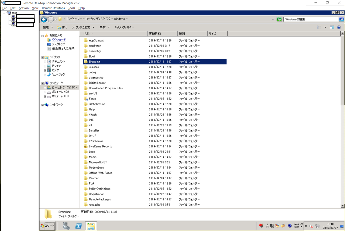Expand the ネットワーク tree node

(42, 105)
